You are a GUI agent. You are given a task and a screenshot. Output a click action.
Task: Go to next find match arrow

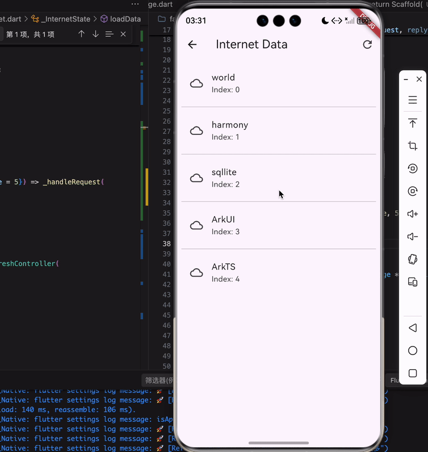95,34
